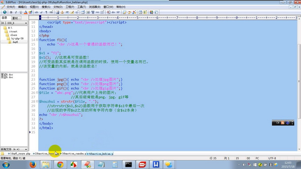Click the help '?' icon on floating bar
Screen dimensions: 301x169
point(288,123)
